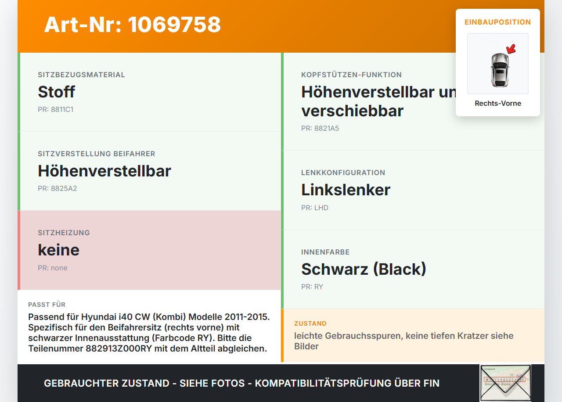Click the car position diagram thumbnail
Viewport: 562px width, 402px height.
click(498, 64)
